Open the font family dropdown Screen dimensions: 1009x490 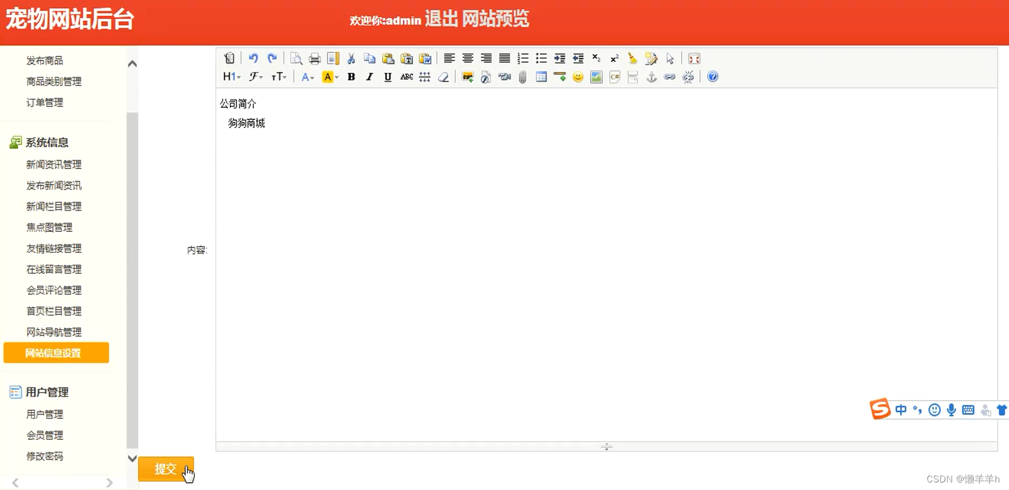pos(256,77)
